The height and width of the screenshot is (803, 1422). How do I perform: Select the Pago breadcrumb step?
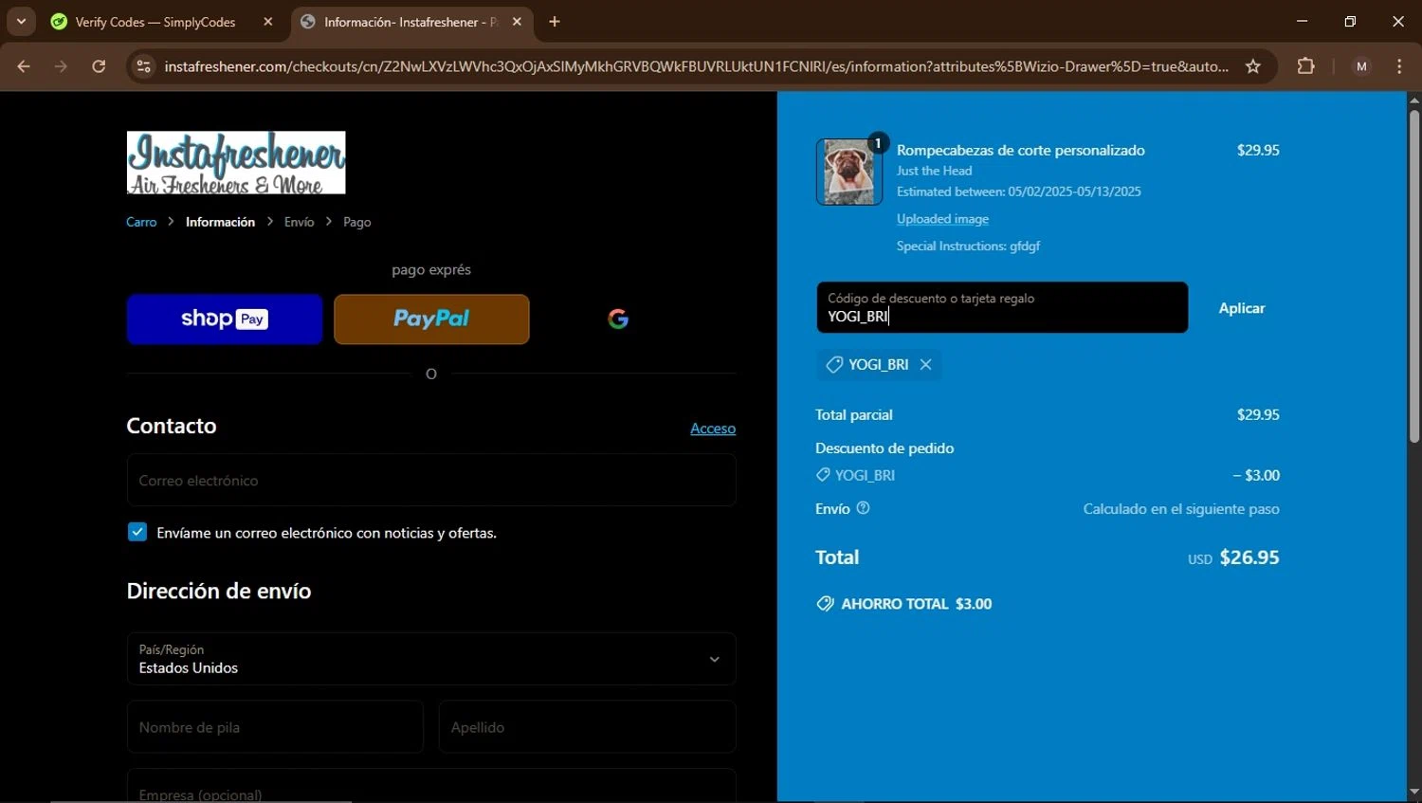pyautogui.click(x=356, y=222)
